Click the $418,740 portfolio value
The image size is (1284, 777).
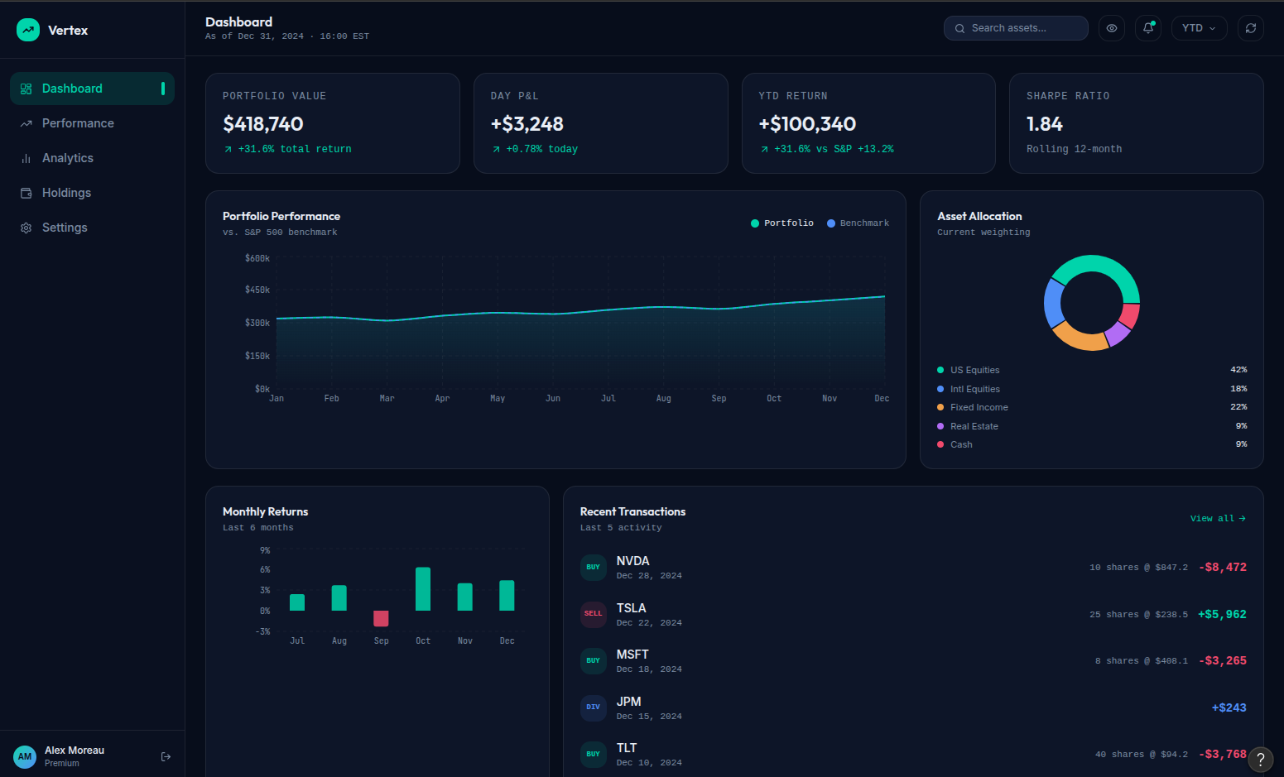(263, 124)
